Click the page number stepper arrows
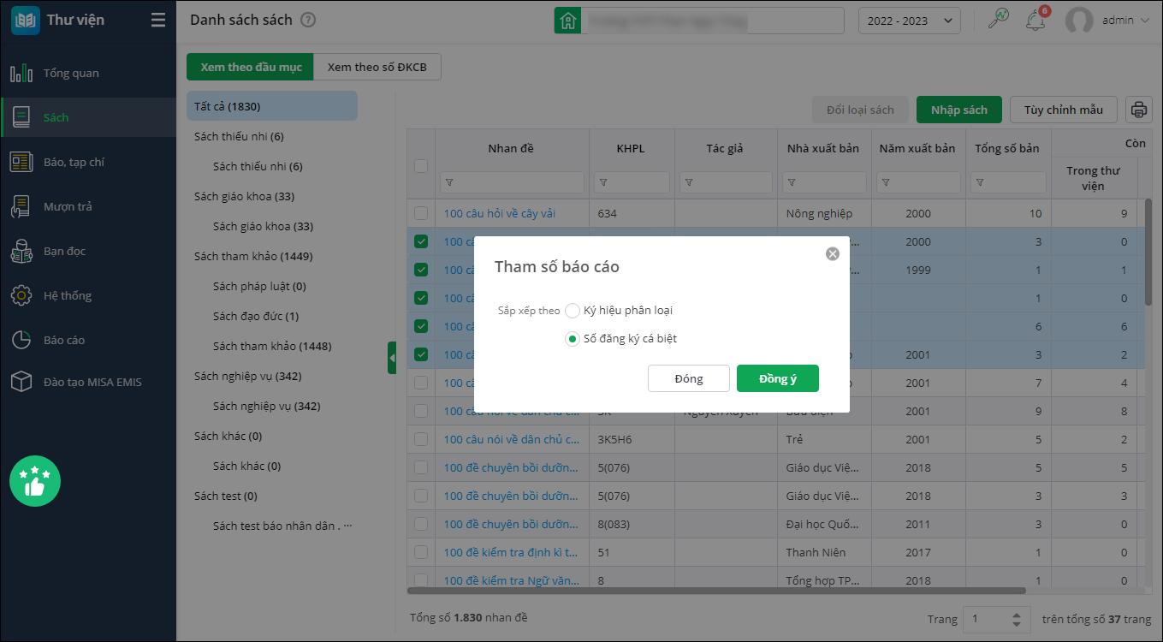The image size is (1163, 642). (1016, 619)
